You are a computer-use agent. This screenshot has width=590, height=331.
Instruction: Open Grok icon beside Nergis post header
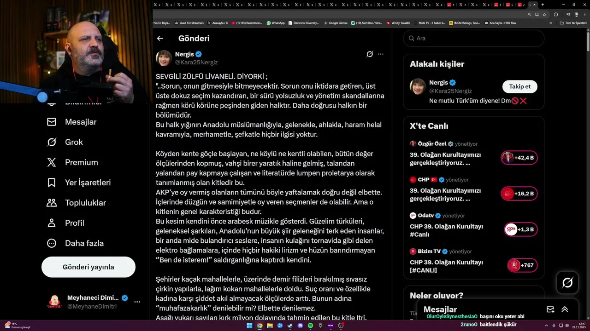[370, 54]
